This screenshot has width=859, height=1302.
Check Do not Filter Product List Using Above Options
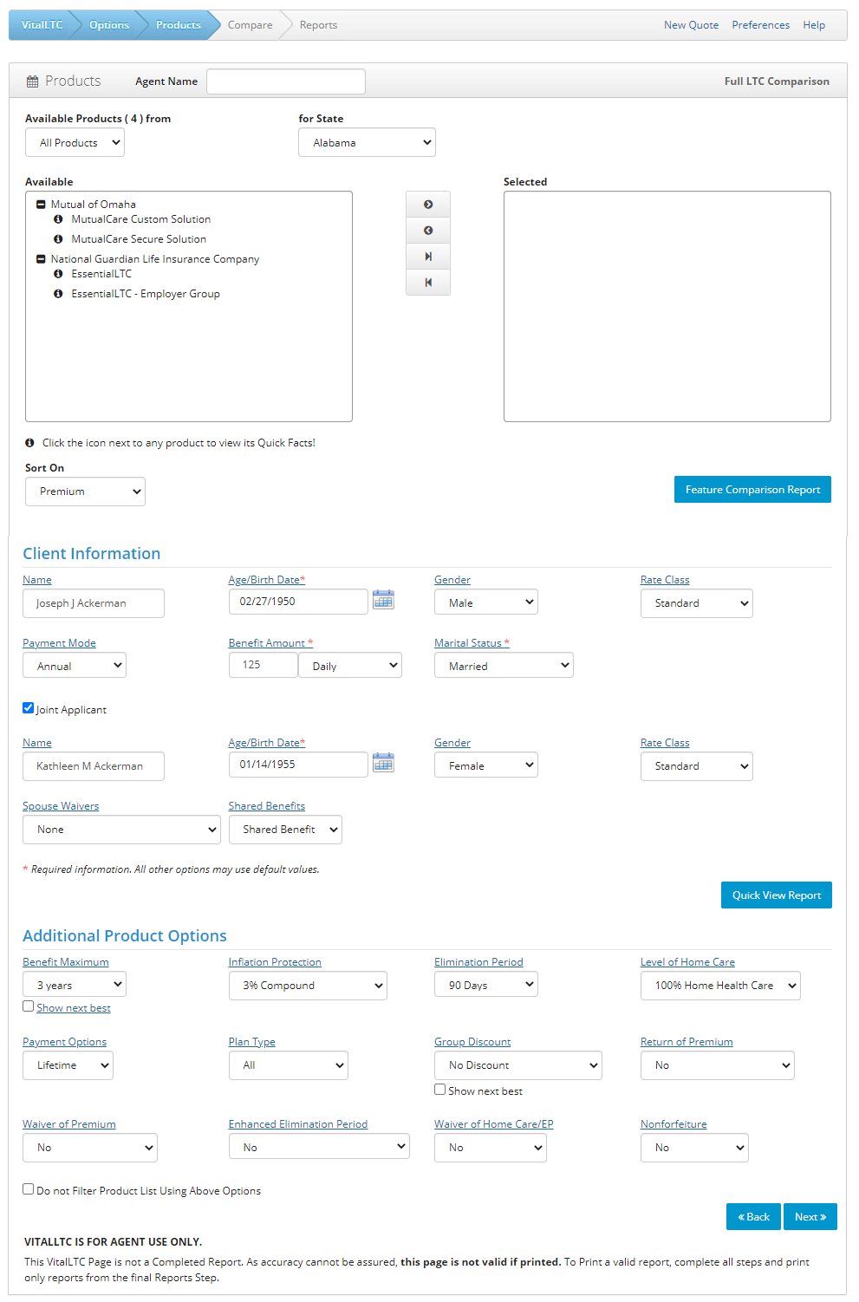pos(29,1188)
